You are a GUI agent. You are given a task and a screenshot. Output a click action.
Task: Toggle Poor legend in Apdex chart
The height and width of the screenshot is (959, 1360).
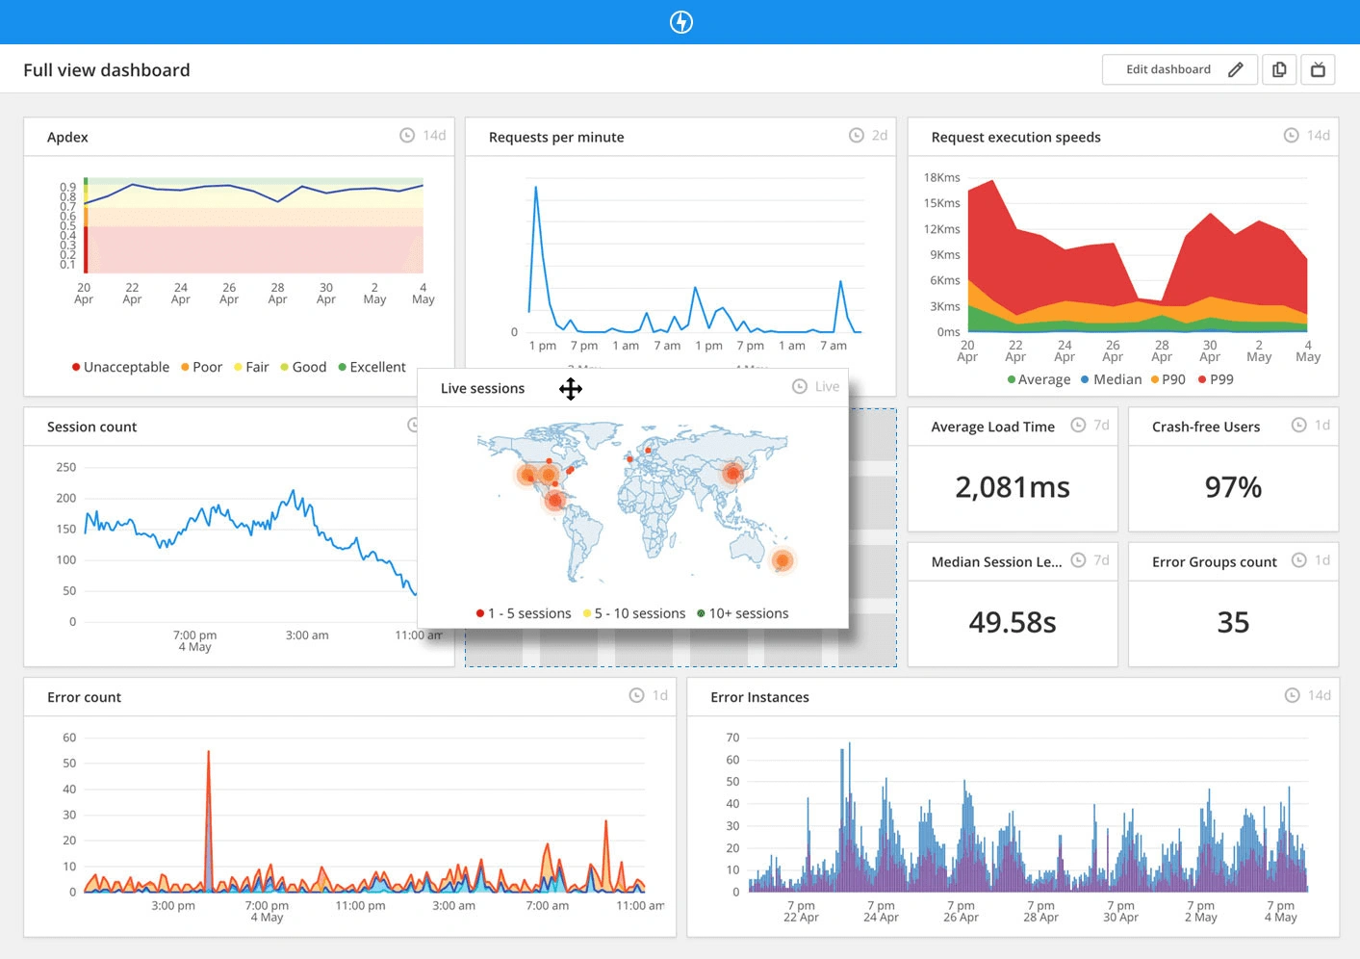(201, 368)
